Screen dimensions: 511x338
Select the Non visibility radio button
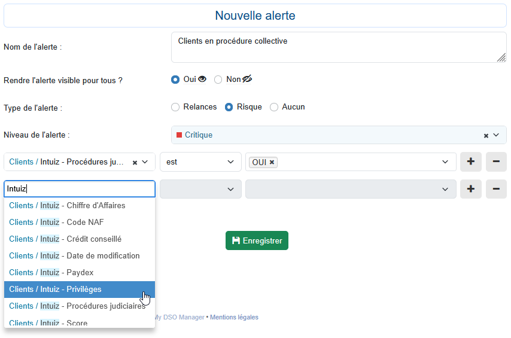pos(218,80)
